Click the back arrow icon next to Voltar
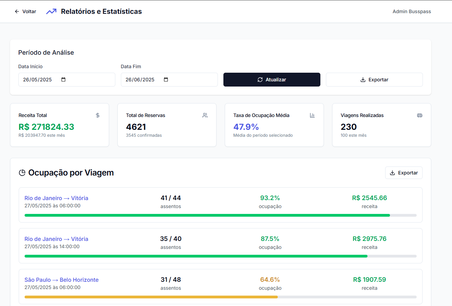 pyautogui.click(x=17, y=11)
